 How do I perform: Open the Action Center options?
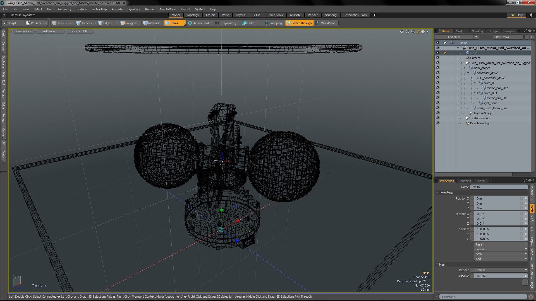(200, 23)
